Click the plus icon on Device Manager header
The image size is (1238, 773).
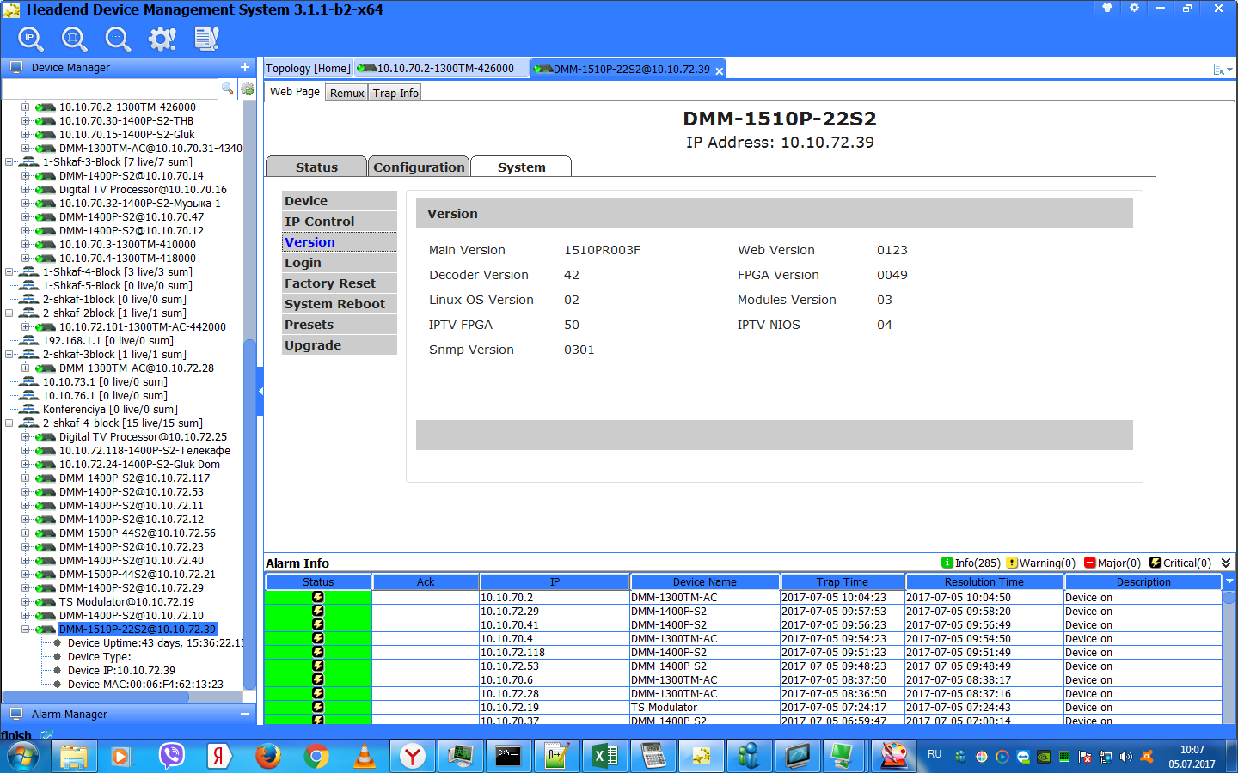tap(245, 67)
